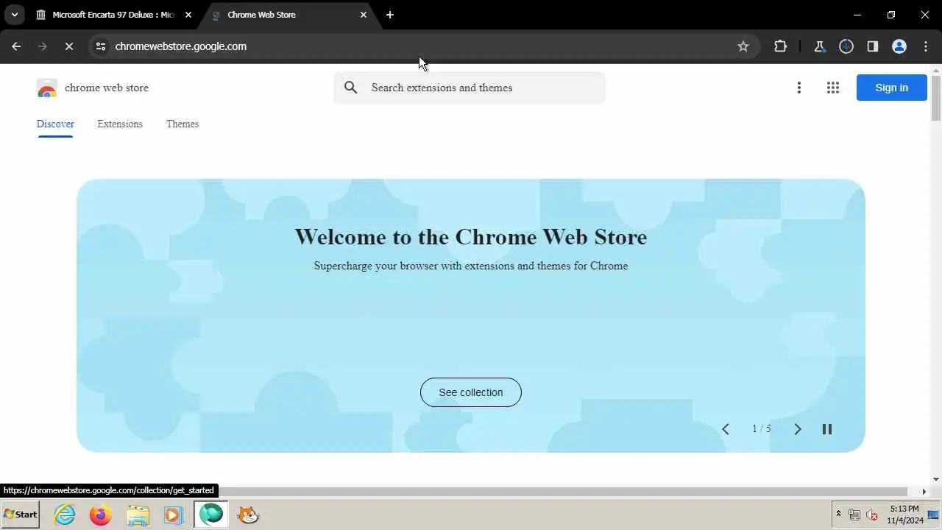Switch to the Themes tab
942x530 pixels.
tap(183, 124)
